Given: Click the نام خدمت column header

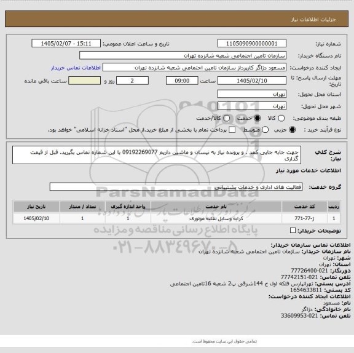Looking at the screenshot, I should 216,207.
